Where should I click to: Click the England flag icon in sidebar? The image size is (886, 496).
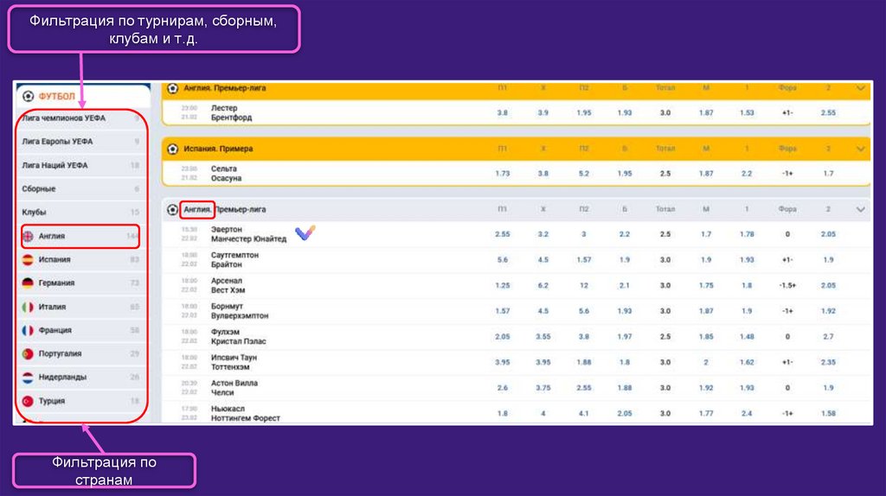click(x=28, y=236)
